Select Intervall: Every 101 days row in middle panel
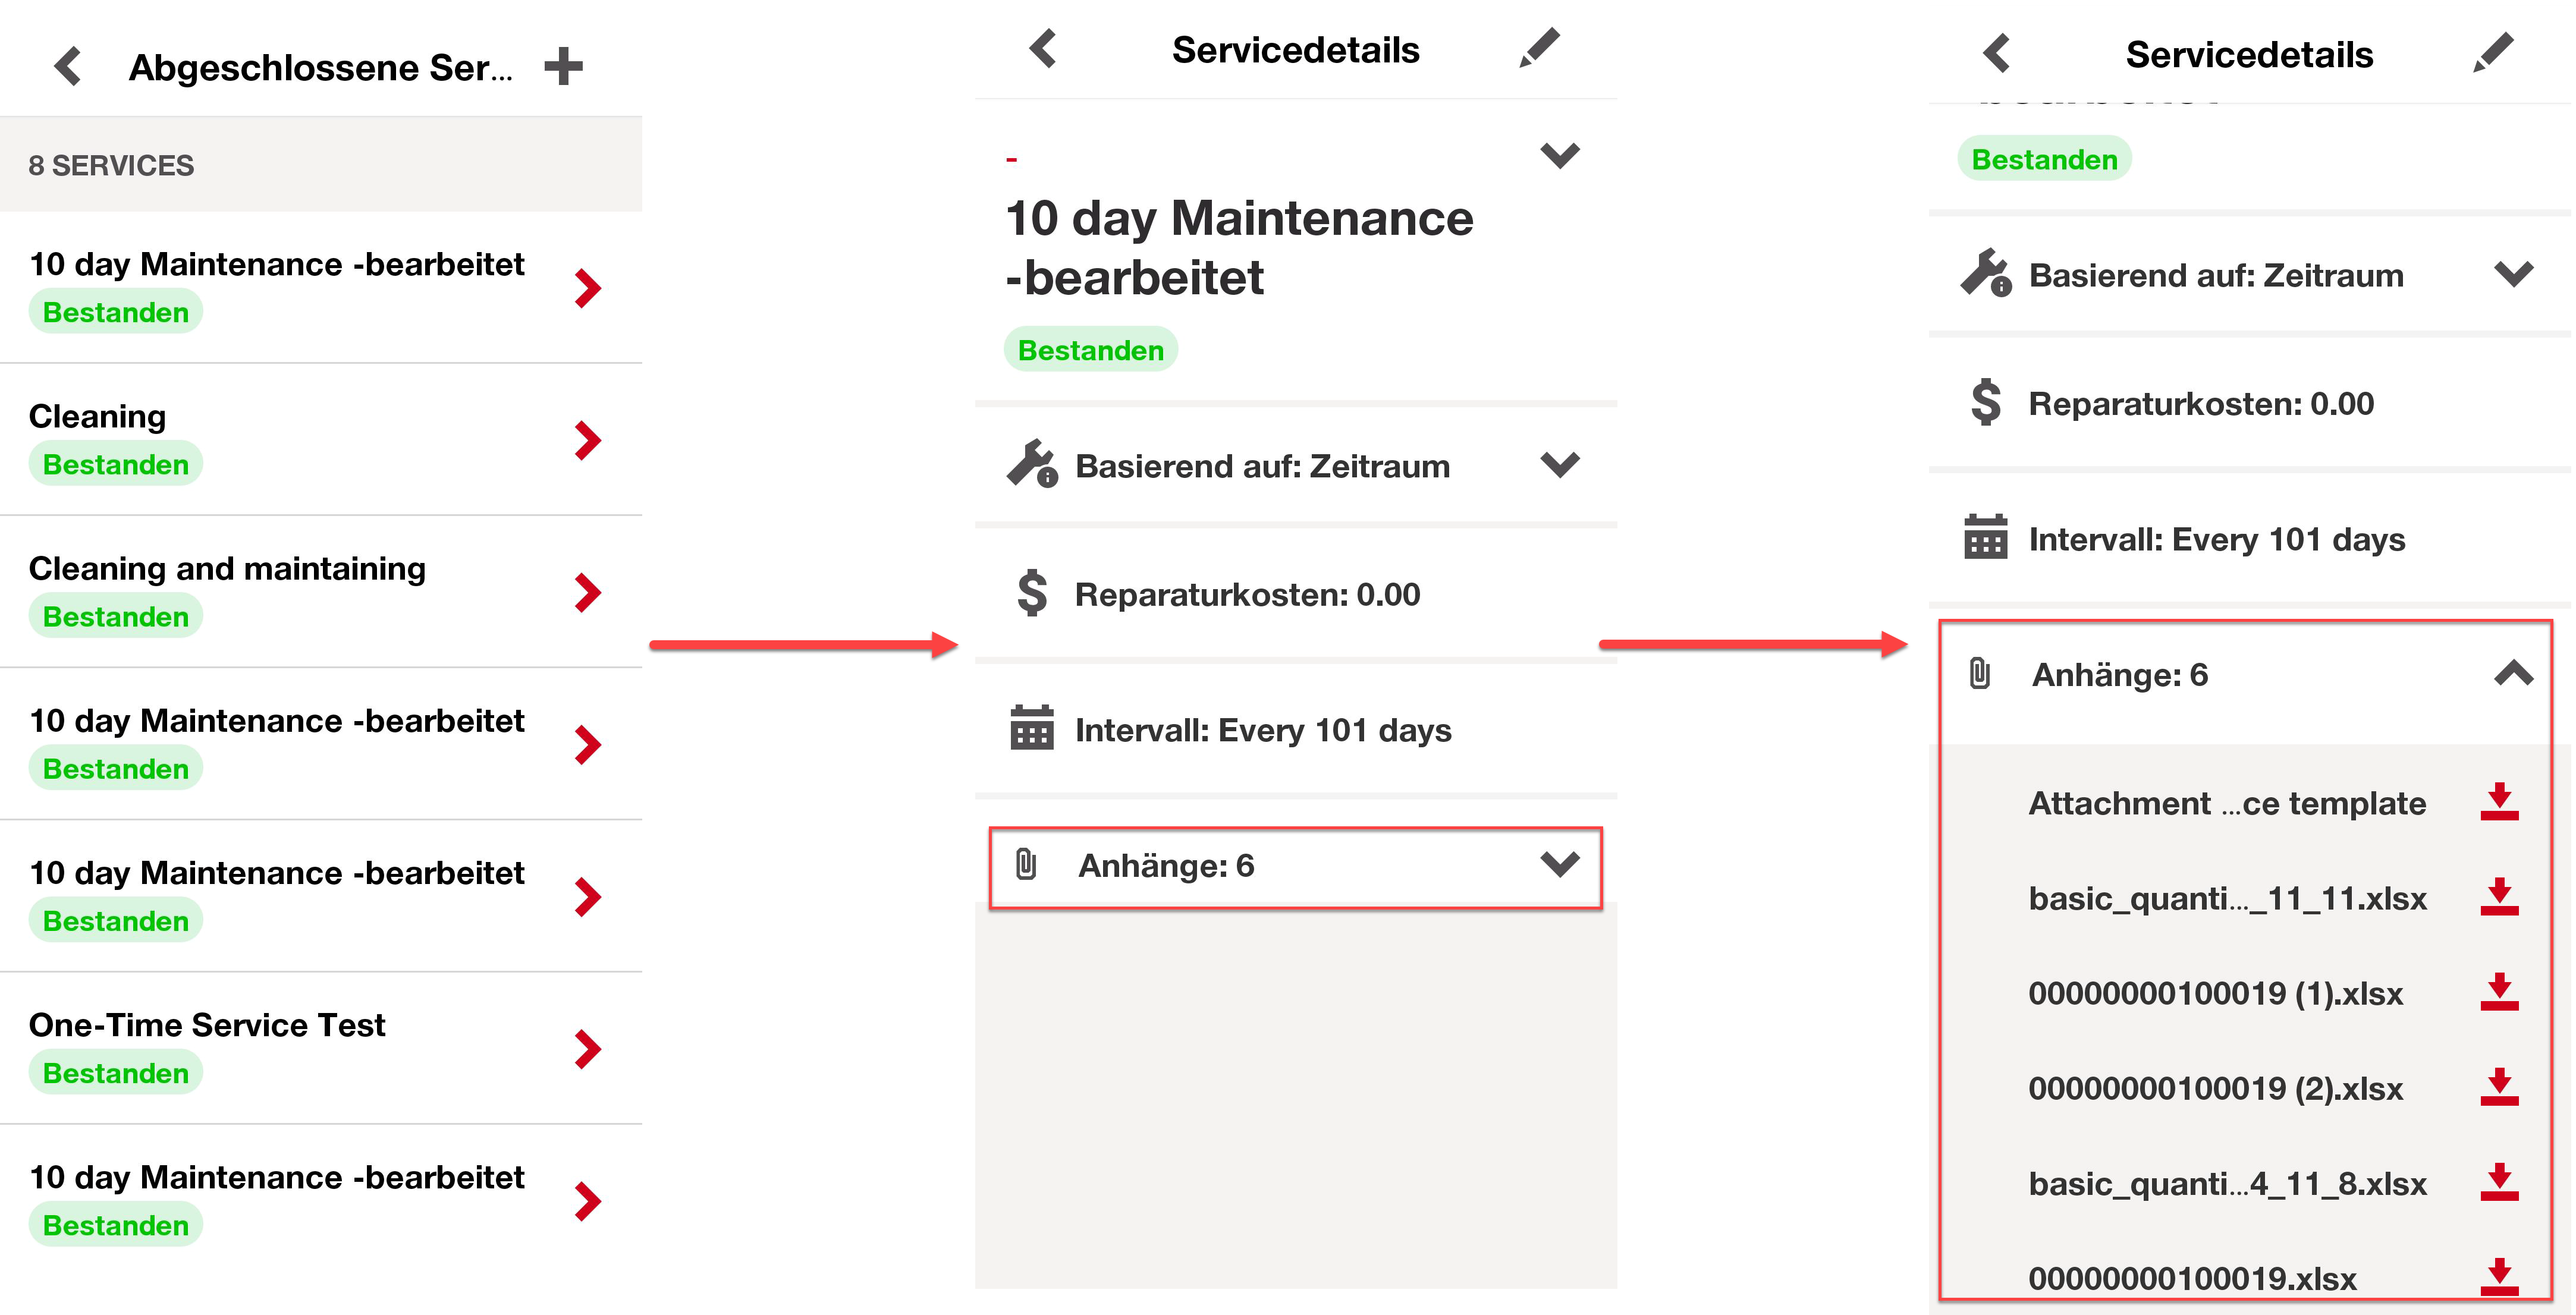Screen dimensions: 2576x1315 pyautogui.click(x=1296, y=730)
